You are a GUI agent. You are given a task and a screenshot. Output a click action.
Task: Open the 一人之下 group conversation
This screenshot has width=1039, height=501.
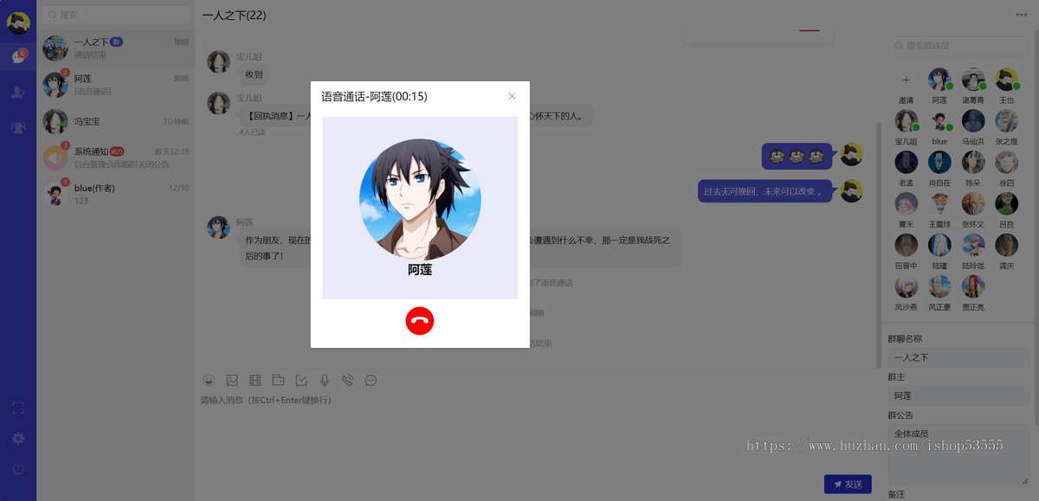point(116,48)
